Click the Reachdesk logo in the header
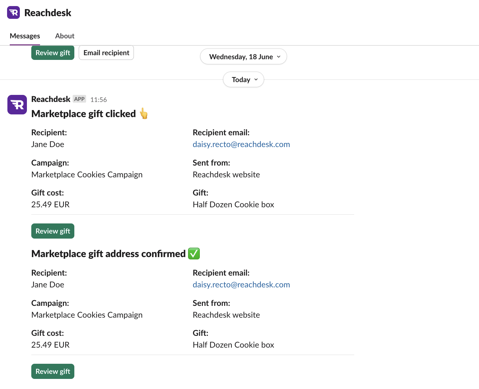The width and height of the screenshot is (479, 389). [13, 12]
